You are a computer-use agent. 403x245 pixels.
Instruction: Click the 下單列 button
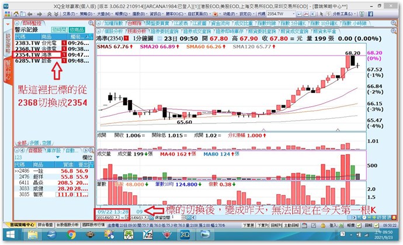click(263, 225)
